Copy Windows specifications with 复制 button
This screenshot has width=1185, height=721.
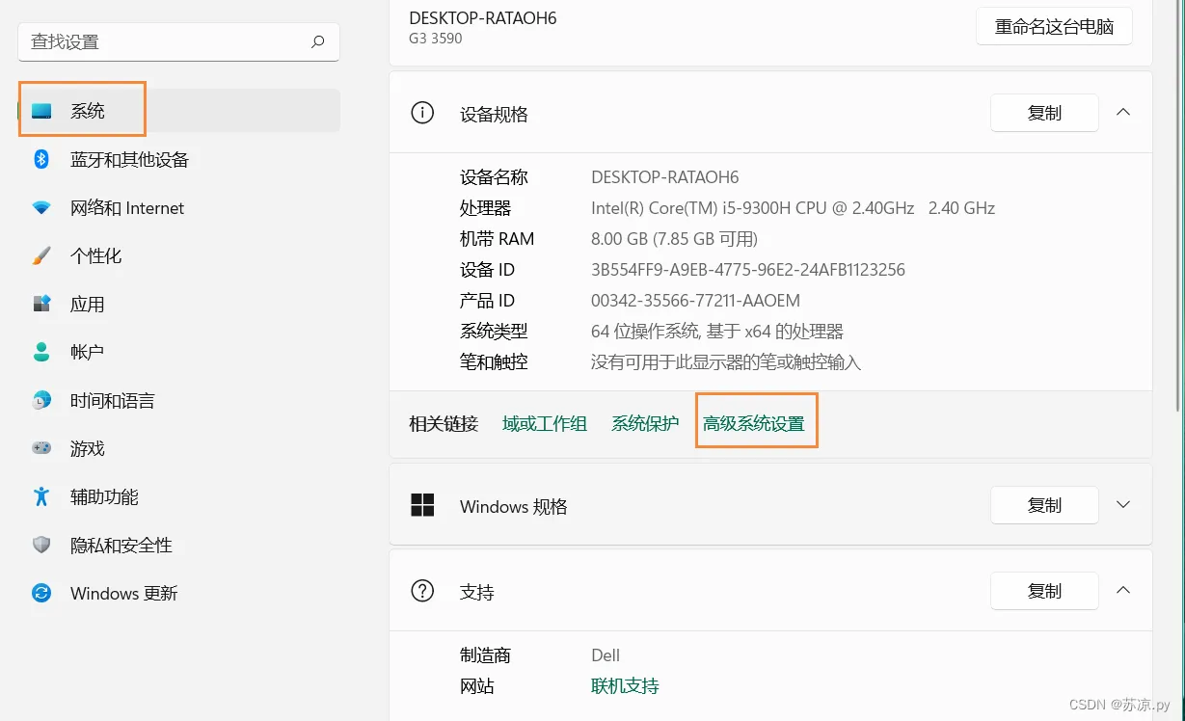point(1044,505)
